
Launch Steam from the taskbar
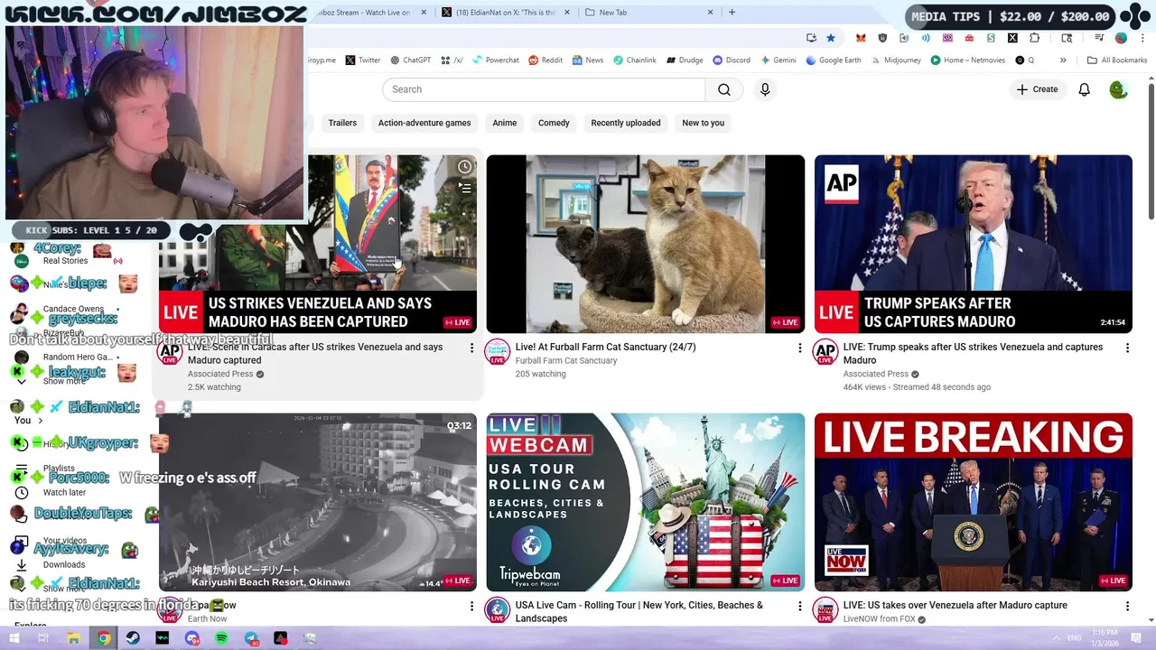click(133, 638)
